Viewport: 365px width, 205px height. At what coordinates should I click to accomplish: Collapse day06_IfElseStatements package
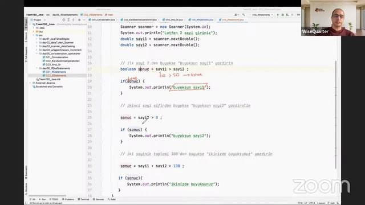click(36, 68)
